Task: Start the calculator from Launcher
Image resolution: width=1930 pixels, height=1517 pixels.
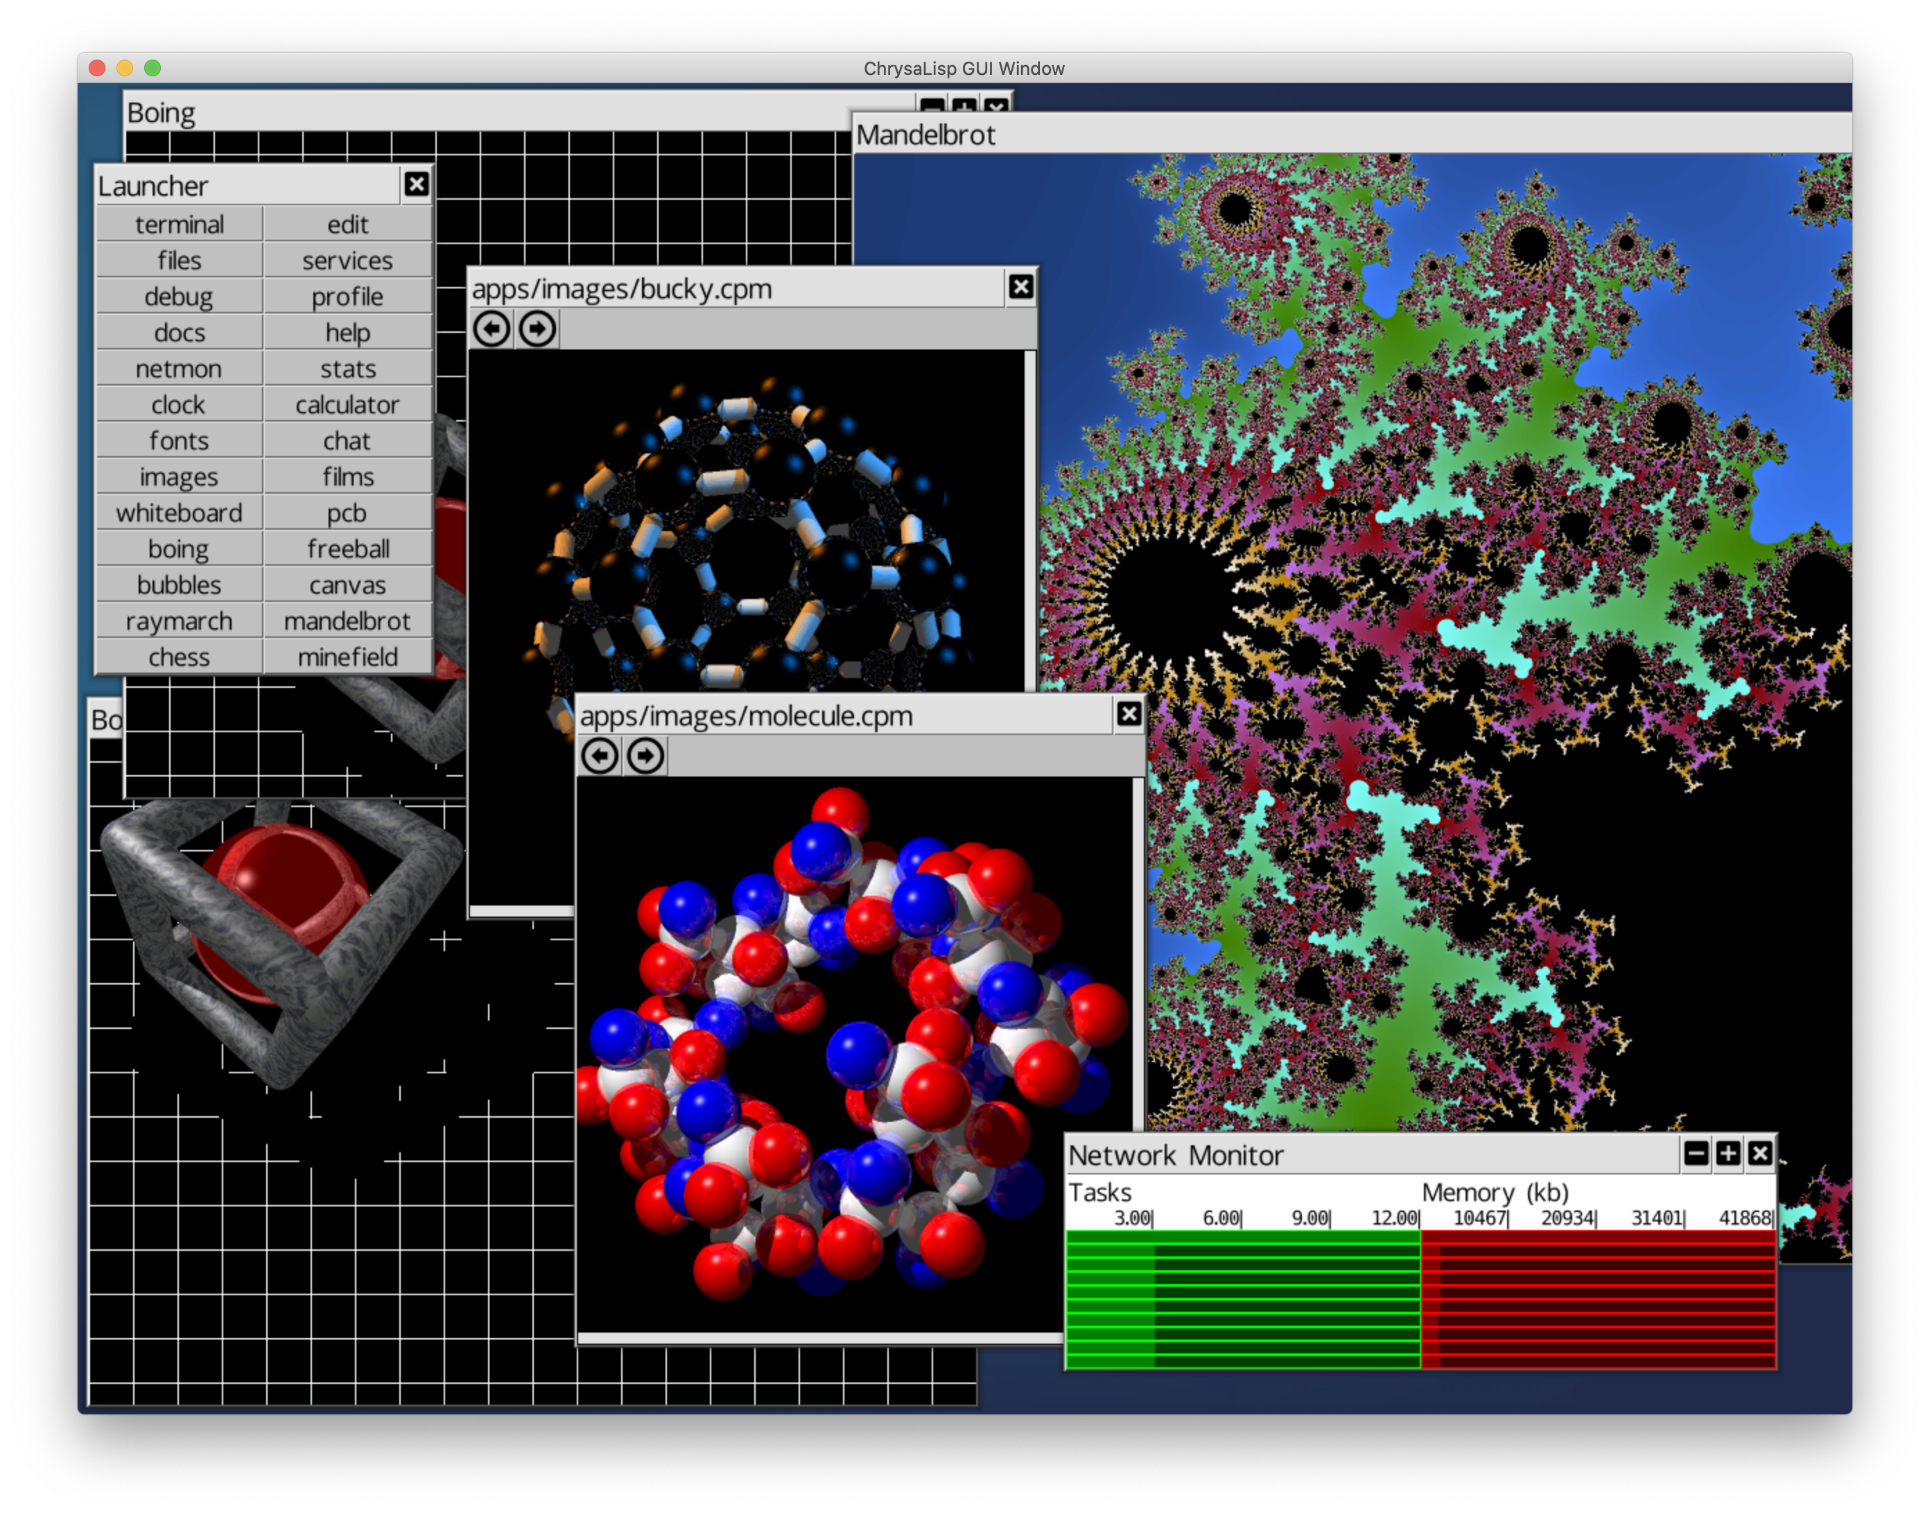Action: point(347,405)
